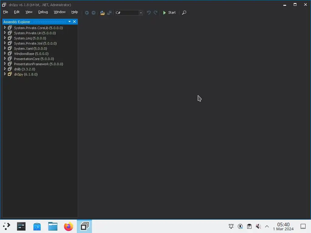Select System.Private.Uri (5.0.0.0) text
311x233 pixels.
pos(35,33)
